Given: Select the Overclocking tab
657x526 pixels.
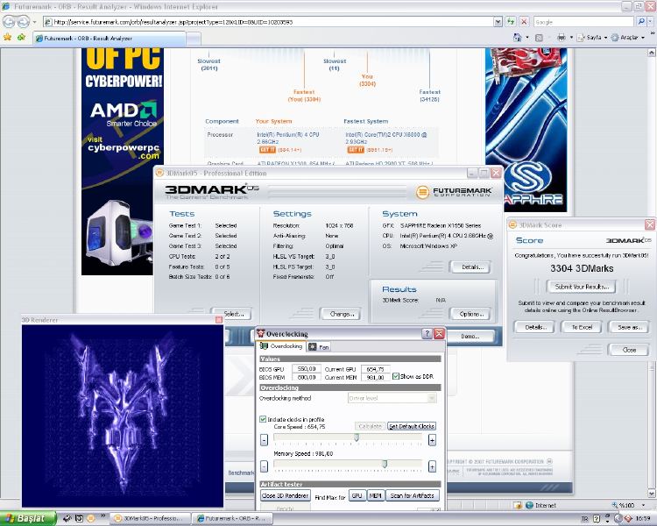Looking at the screenshot, I should [281, 346].
